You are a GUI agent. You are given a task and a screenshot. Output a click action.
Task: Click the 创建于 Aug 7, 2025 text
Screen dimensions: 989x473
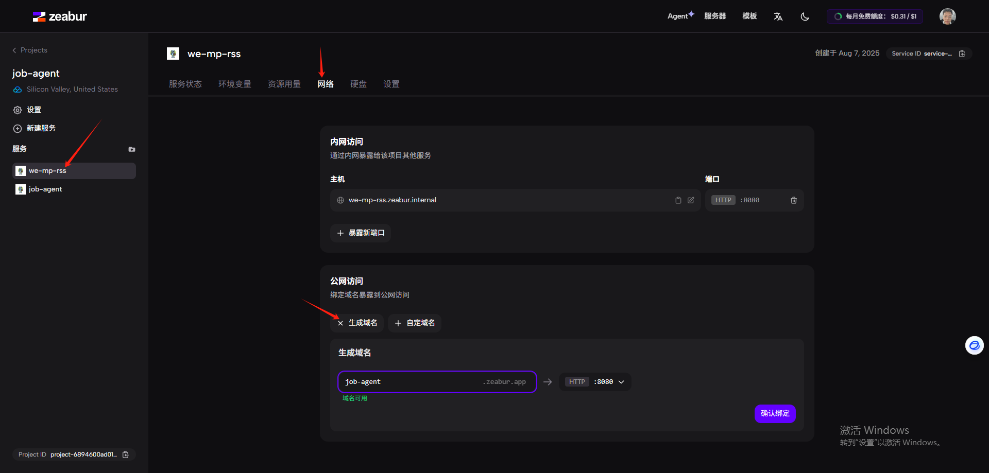[847, 54]
